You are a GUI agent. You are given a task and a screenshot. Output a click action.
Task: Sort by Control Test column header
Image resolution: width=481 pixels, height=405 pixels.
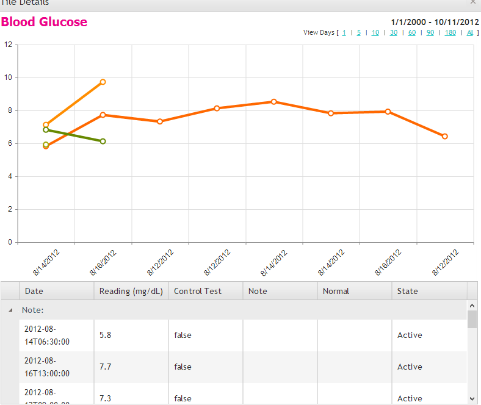[206, 291]
